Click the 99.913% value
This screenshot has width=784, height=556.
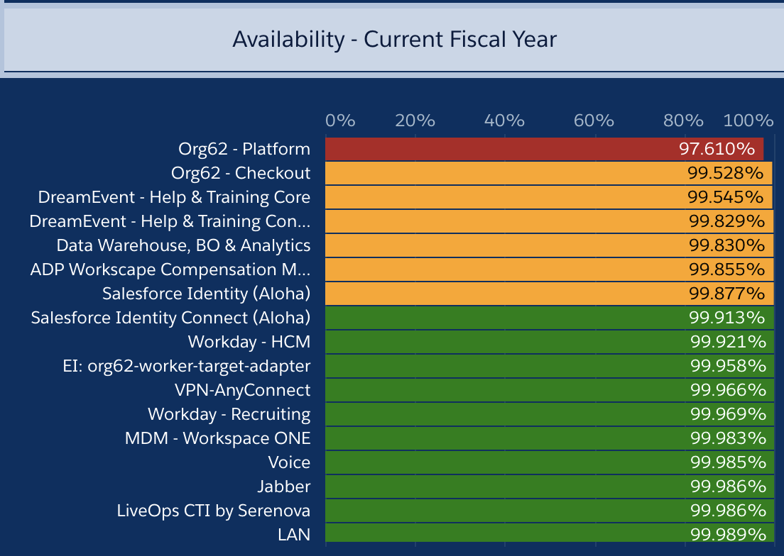coord(727,318)
